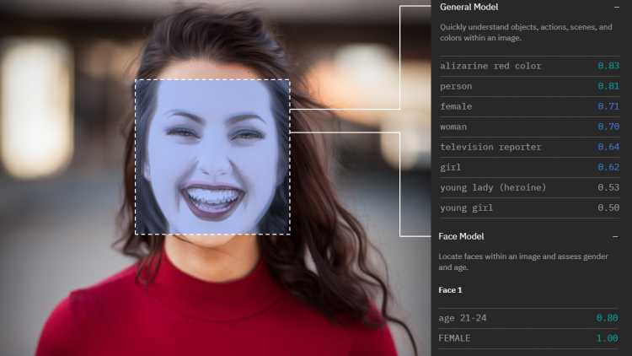
Task: Click the 'woman' prediction label
Action: (x=454, y=127)
